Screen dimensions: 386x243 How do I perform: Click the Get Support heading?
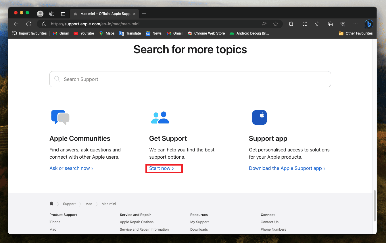tap(168, 138)
